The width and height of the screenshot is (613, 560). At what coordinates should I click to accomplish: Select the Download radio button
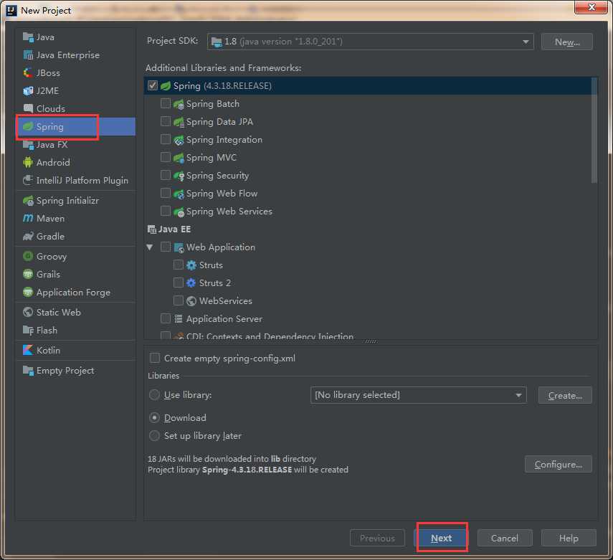point(154,417)
